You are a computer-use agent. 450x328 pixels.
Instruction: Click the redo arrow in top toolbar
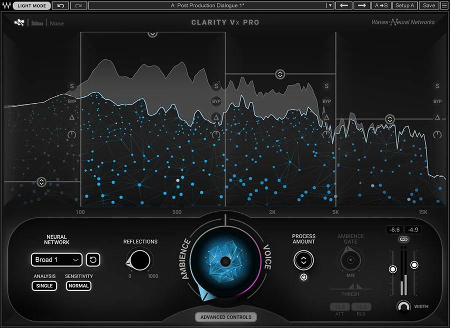[x=78, y=5]
